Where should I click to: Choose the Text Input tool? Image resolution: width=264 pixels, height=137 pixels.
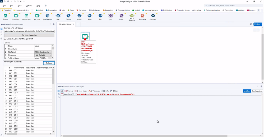(37, 16)
